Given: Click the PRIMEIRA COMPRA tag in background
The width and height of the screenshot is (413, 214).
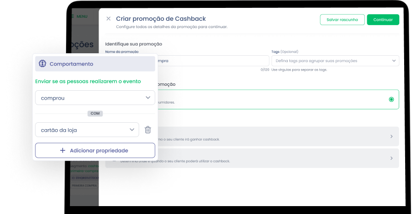Looking at the screenshot, I should click(85, 185).
